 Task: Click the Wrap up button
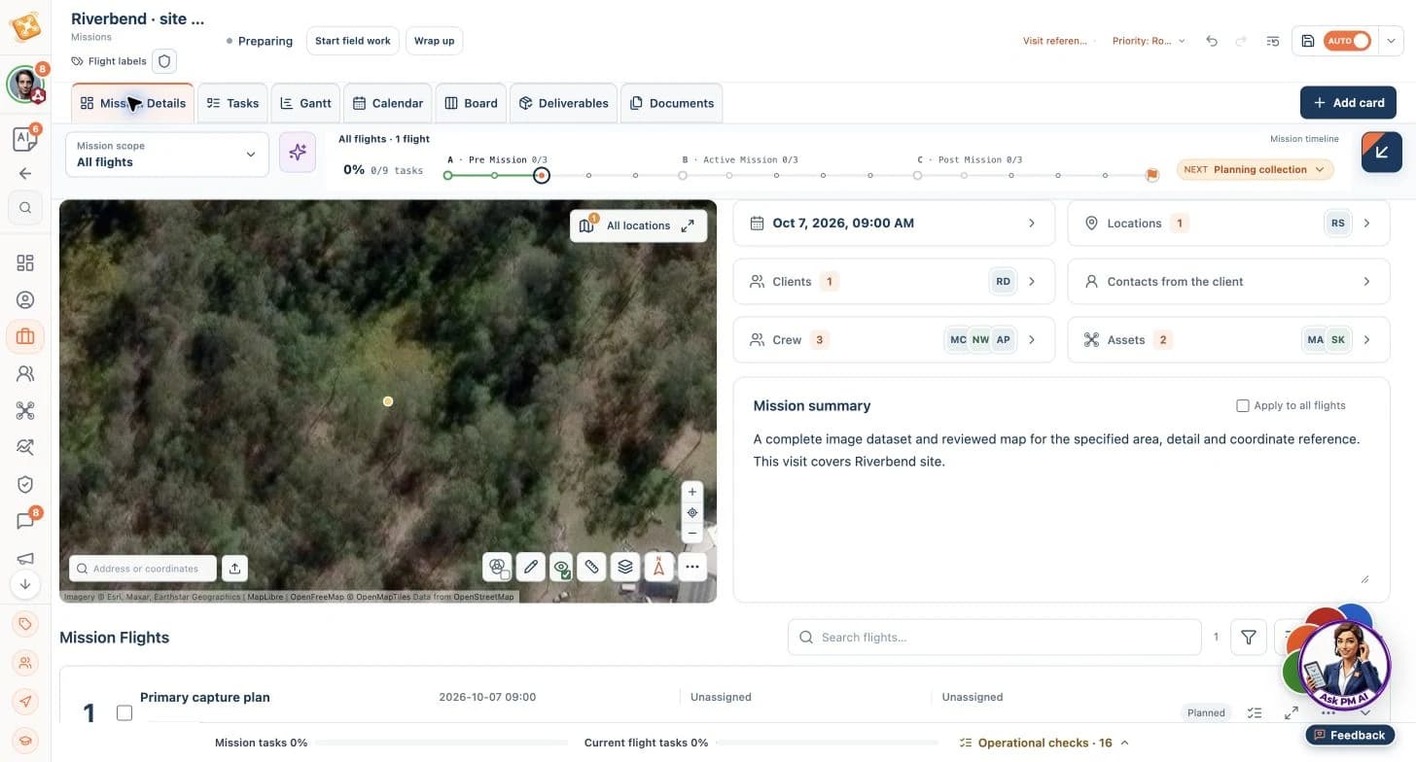(x=434, y=41)
